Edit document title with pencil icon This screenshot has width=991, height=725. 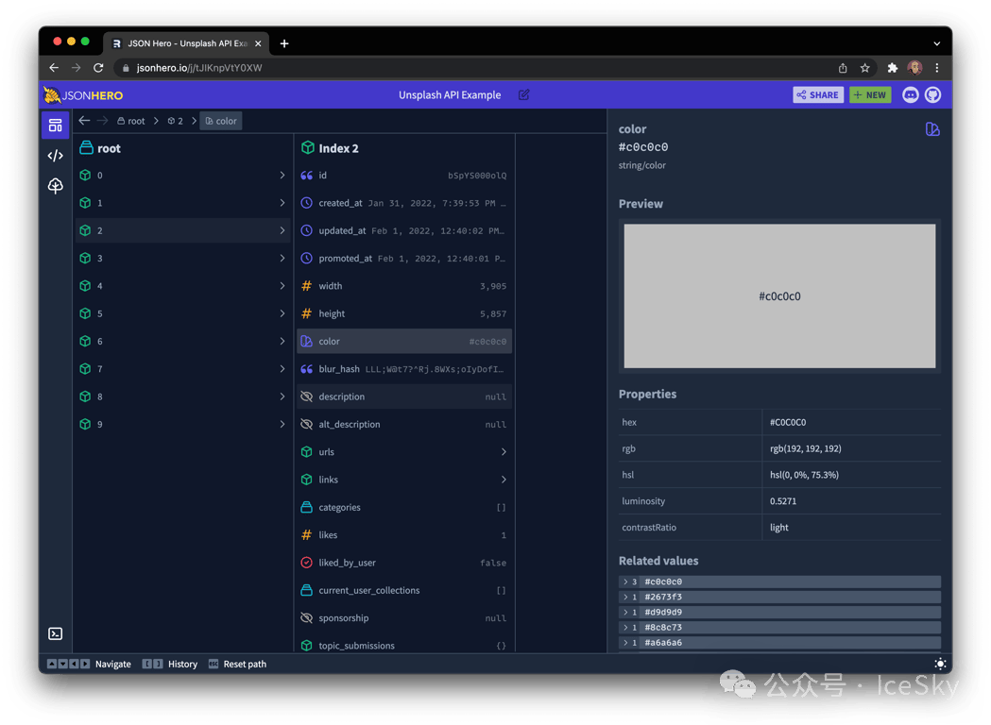tap(524, 94)
